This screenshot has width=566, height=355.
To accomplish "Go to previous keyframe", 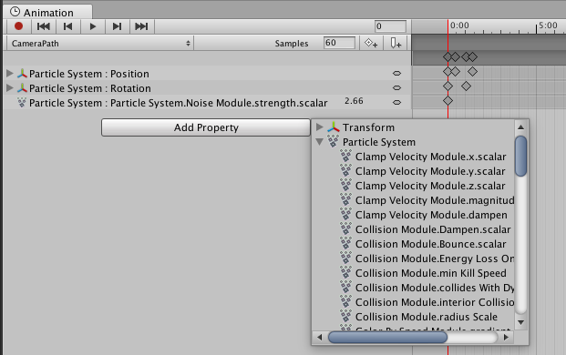I will 67,26.
